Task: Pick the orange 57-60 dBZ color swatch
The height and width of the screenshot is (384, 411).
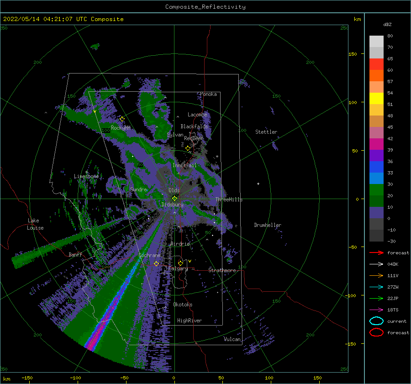Action: pyautogui.click(x=376, y=75)
